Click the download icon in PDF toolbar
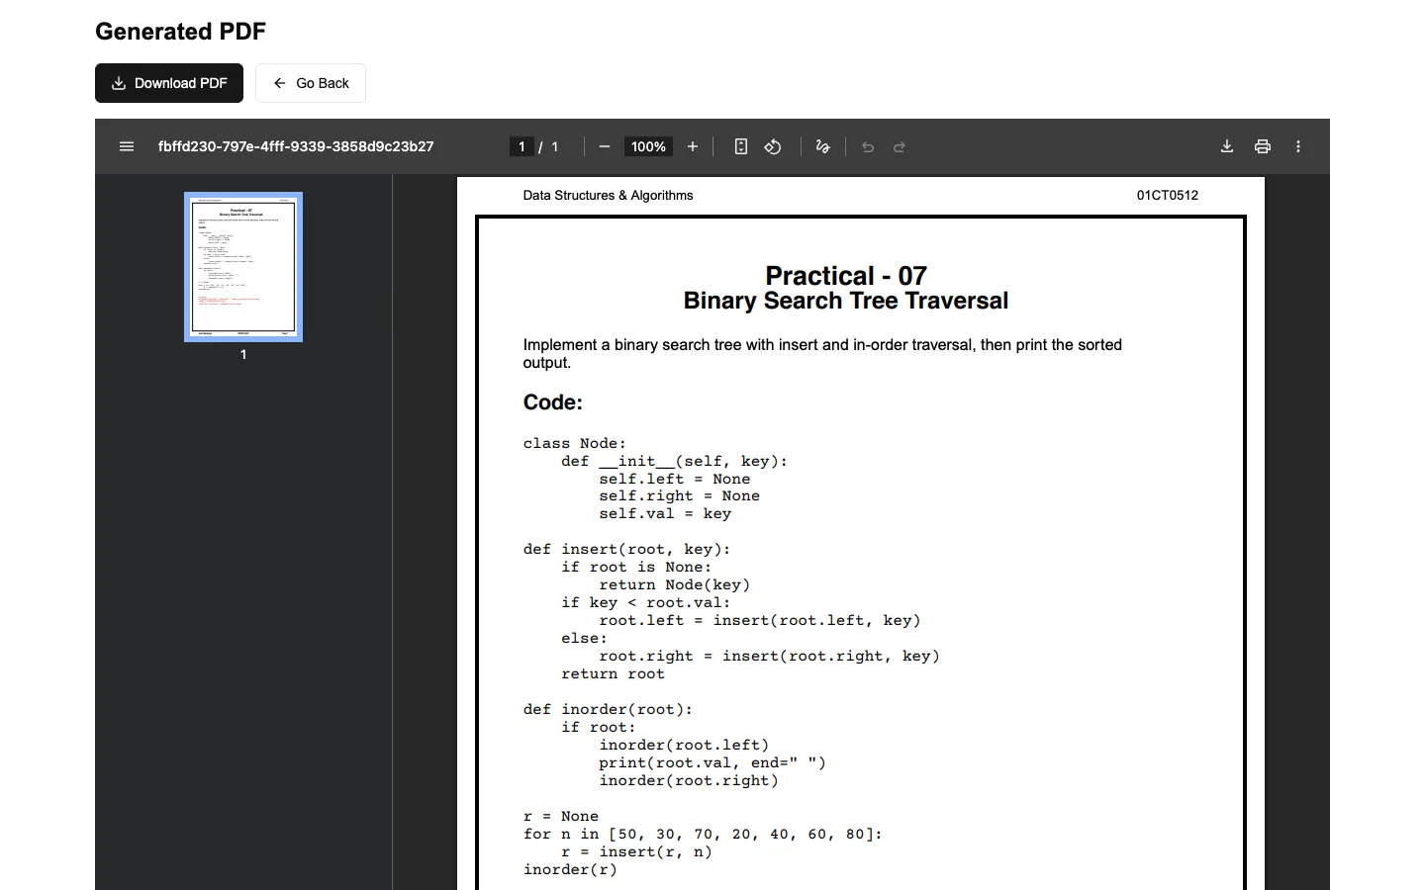Screen dimensions: 1425x890 click(1227, 146)
